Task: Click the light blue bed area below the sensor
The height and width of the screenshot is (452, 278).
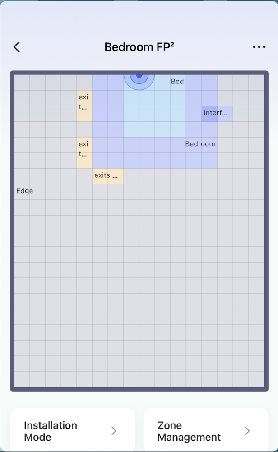Action: [154, 117]
